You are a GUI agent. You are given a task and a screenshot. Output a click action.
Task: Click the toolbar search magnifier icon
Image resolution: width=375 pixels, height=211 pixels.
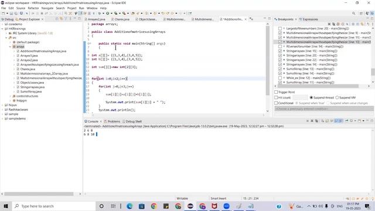point(353,13)
